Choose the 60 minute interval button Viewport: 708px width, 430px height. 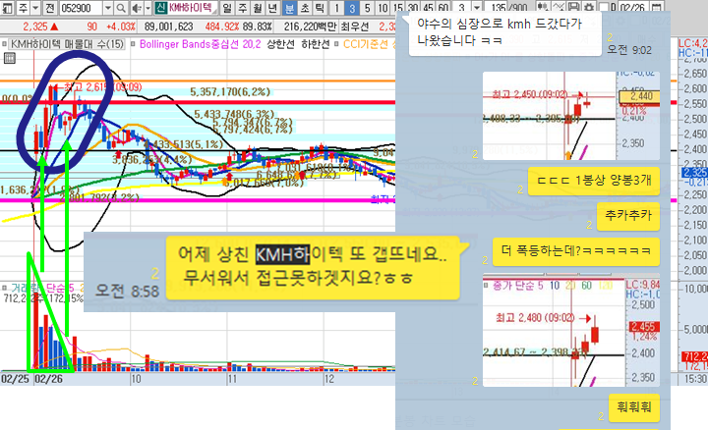(443, 8)
